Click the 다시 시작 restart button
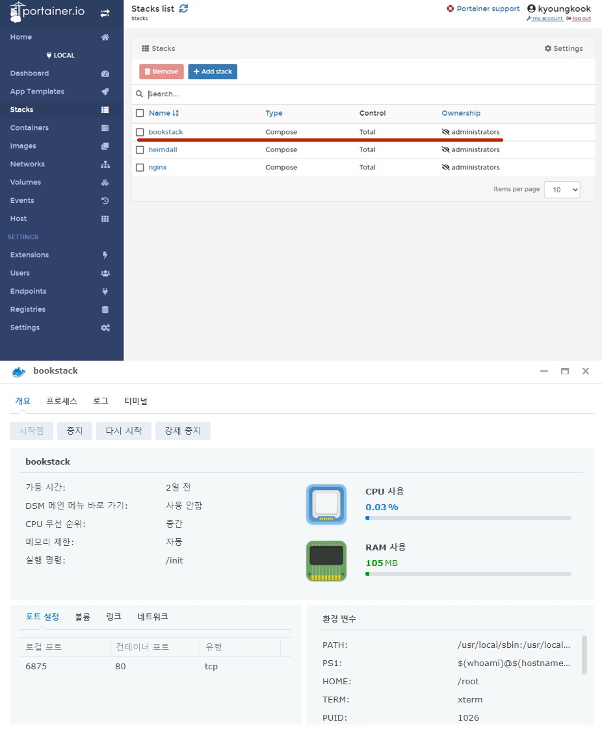602x733 pixels. point(124,431)
